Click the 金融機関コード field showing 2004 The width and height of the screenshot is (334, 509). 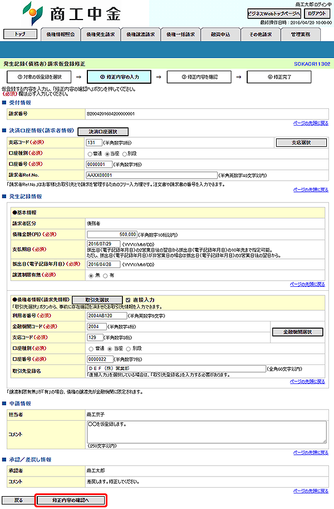pos(97,326)
